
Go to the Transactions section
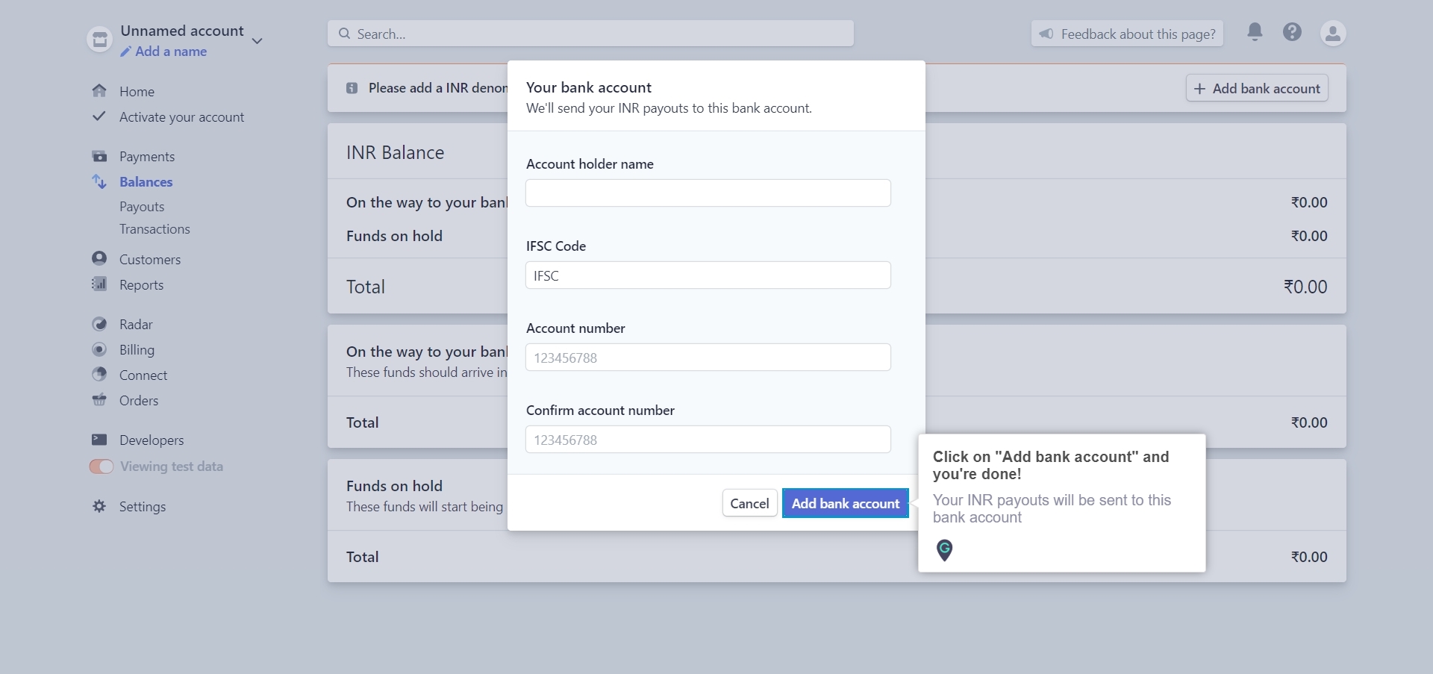(x=154, y=228)
